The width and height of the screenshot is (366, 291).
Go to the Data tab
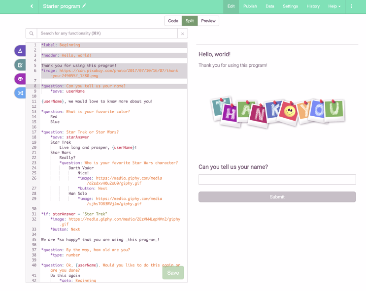tap(270, 6)
